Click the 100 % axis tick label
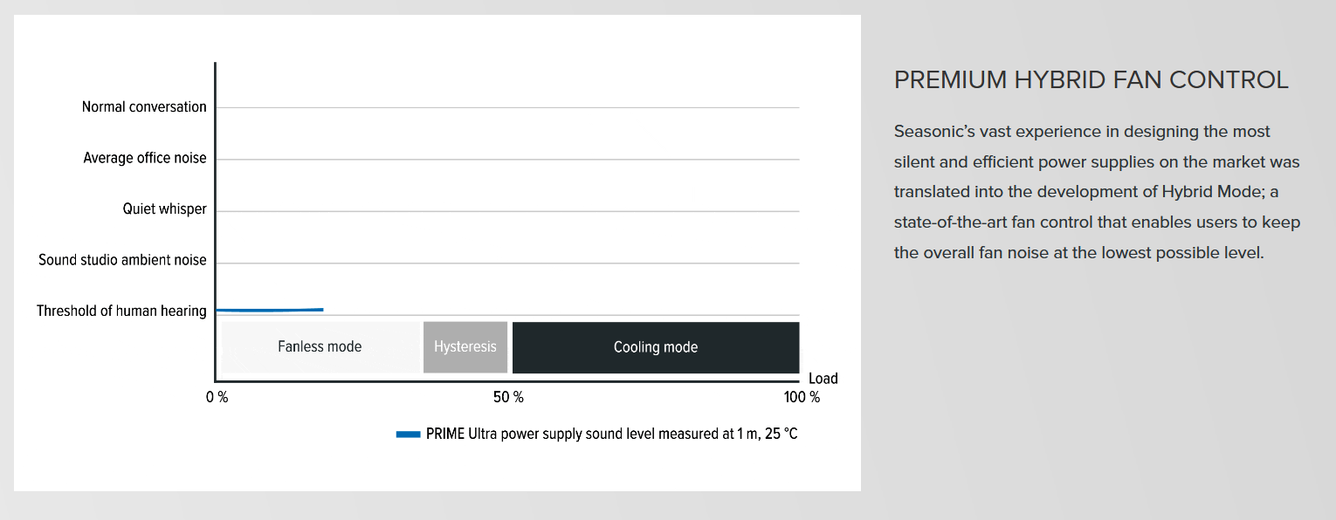Viewport: 1336px width, 520px height. 802,398
